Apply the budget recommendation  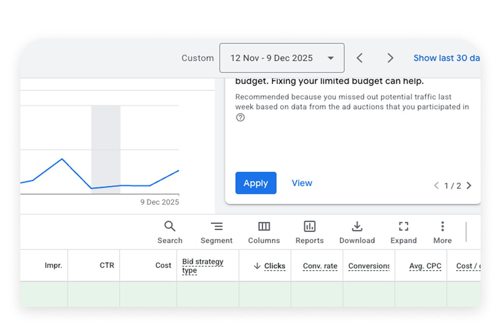click(x=256, y=183)
